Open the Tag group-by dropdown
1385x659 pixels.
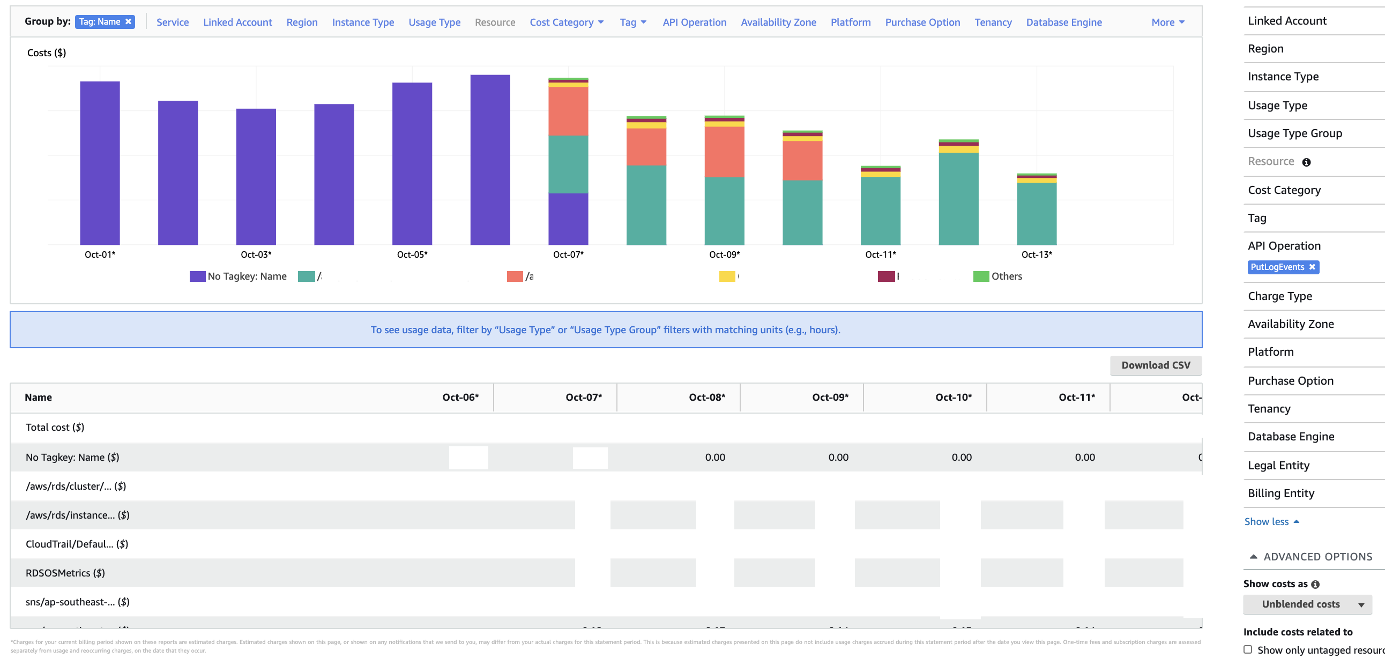tap(633, 22)
